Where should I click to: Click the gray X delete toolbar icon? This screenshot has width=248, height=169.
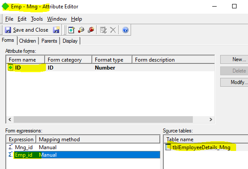click(113, 30)
